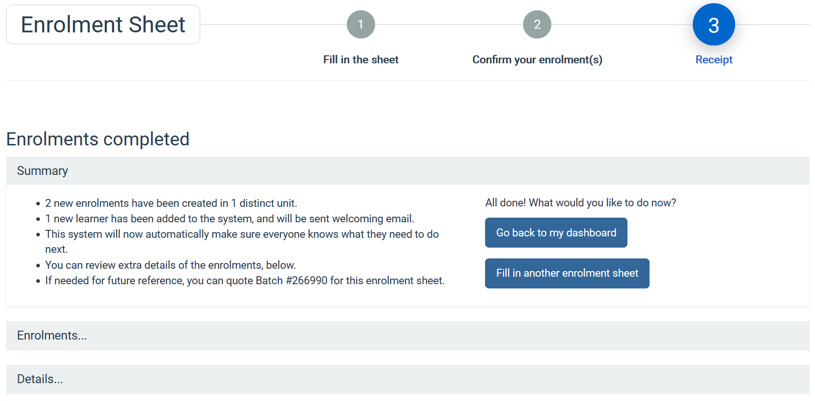
Task: Click the step 1 circle icon
Action: pyautogui.click(x=360, y=24)
